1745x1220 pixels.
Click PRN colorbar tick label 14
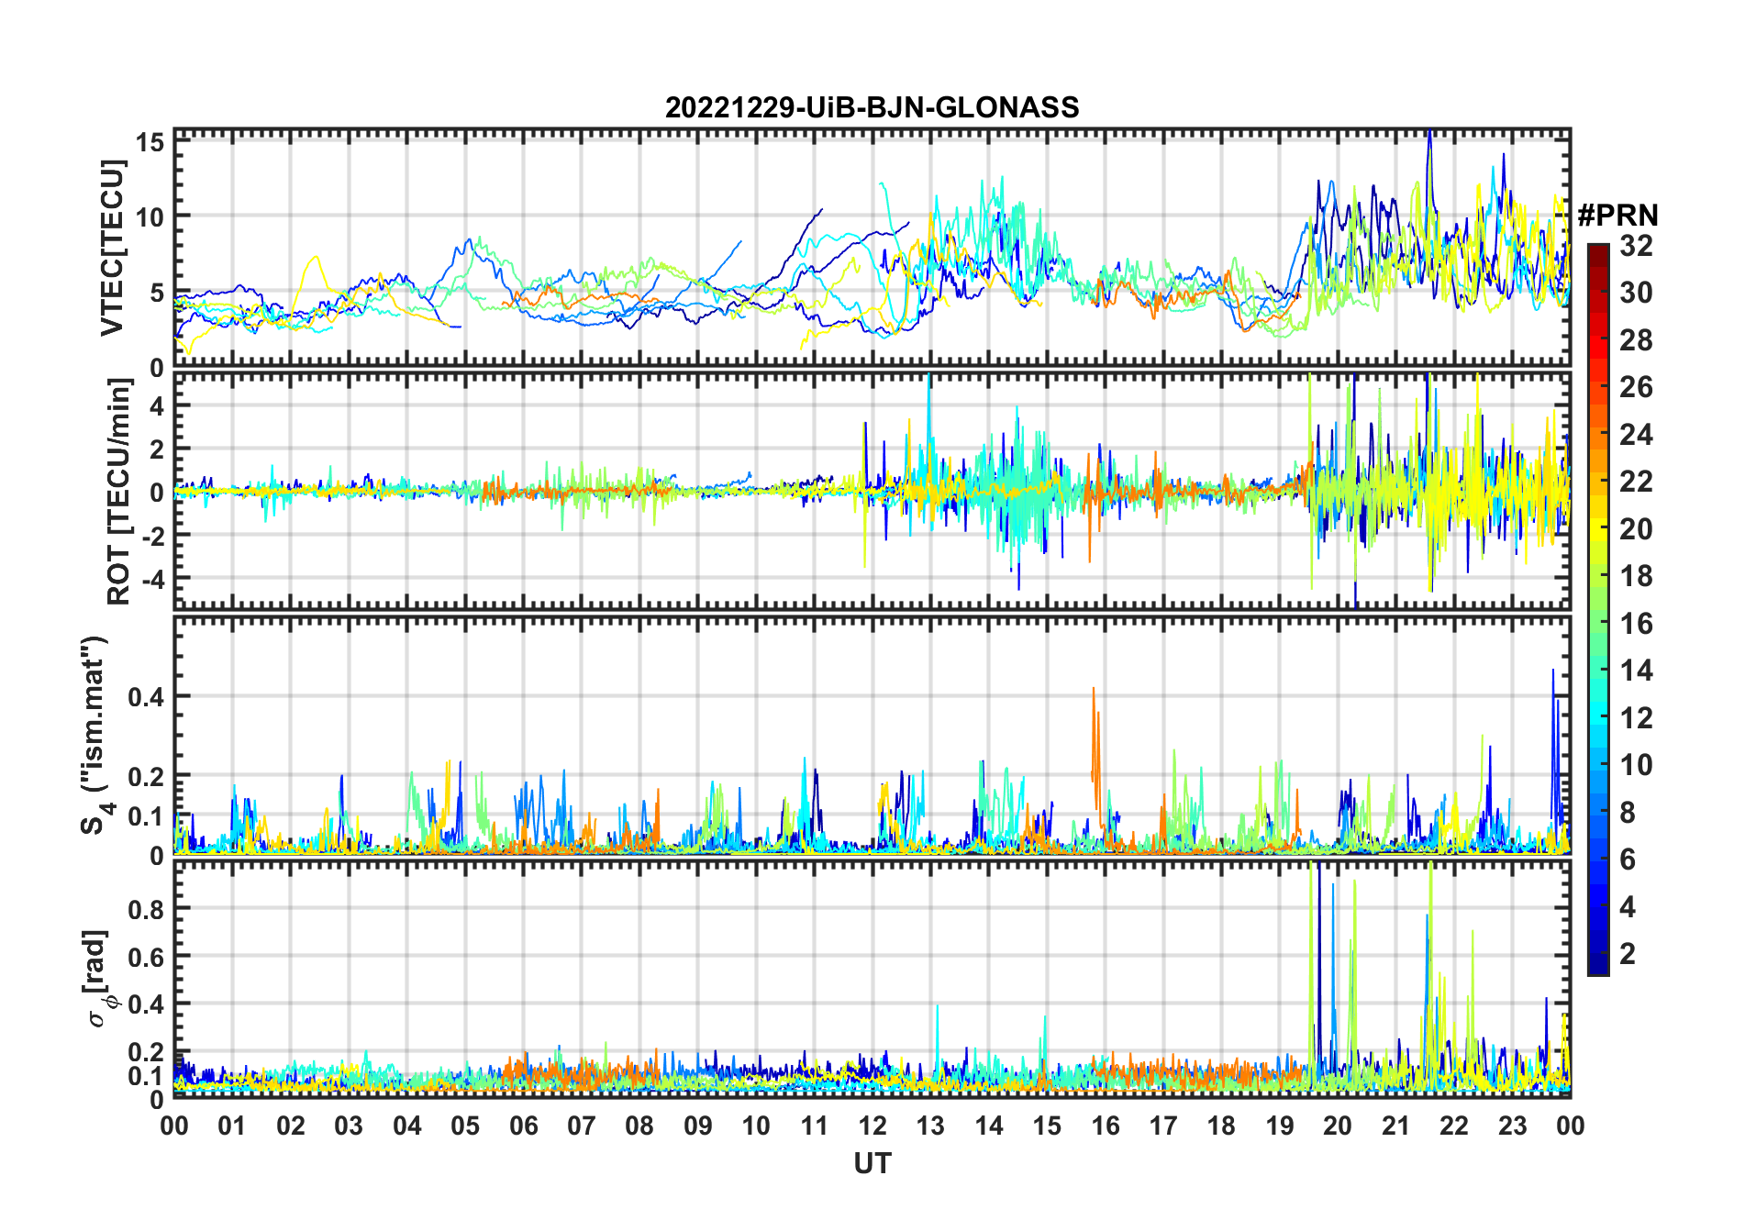coord(1636,671)
